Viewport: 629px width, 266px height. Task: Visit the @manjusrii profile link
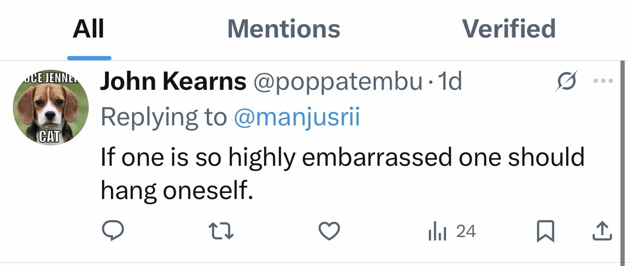click(x=296, y=117)
